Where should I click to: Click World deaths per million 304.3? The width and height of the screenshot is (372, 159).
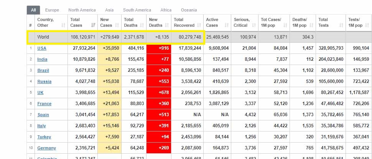click(308, 37)
